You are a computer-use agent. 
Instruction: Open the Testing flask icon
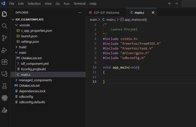[5, 86]
